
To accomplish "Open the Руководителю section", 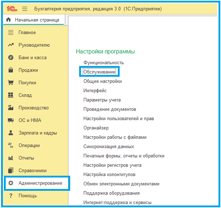I will click(x=34, y=45).
